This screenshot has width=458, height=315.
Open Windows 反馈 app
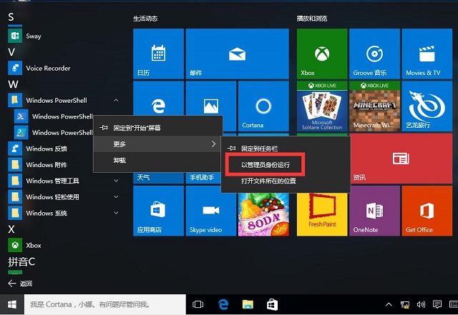(38, 149)
